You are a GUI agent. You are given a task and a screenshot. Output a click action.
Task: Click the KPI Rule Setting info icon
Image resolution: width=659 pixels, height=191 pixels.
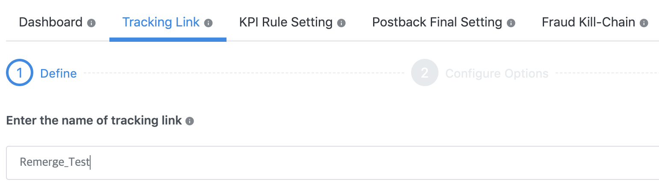coord(341,23)
